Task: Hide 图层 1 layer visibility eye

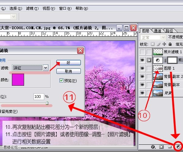Action: [142, 68]
